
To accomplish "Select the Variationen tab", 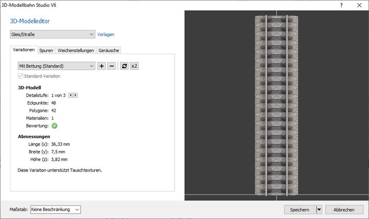I will click(x=24, y=50).
